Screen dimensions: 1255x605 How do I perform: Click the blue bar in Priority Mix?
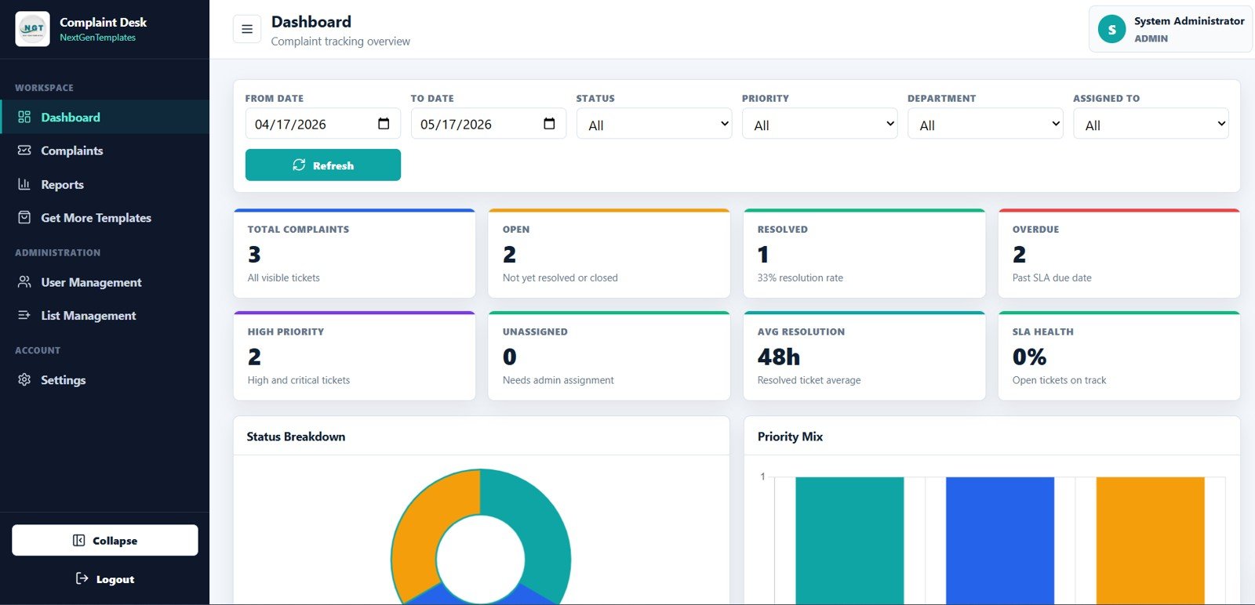coord(1000,541)
